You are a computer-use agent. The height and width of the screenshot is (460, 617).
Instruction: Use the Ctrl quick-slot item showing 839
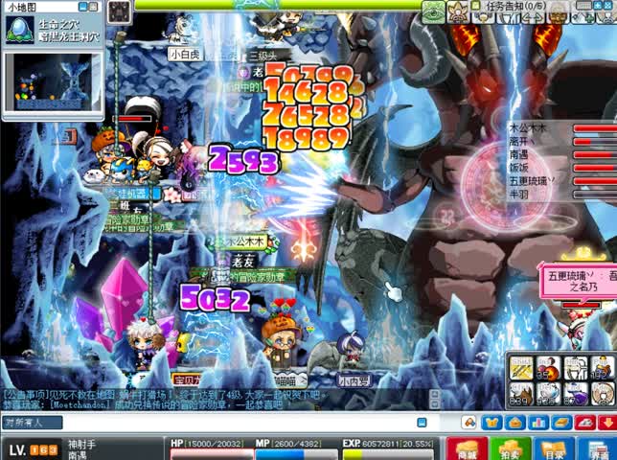521,394
